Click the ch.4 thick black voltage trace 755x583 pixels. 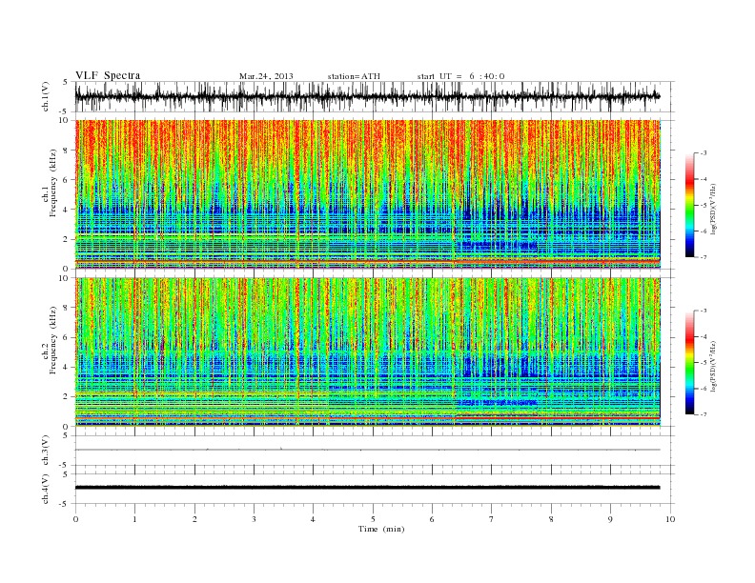[x=368, y=488]
